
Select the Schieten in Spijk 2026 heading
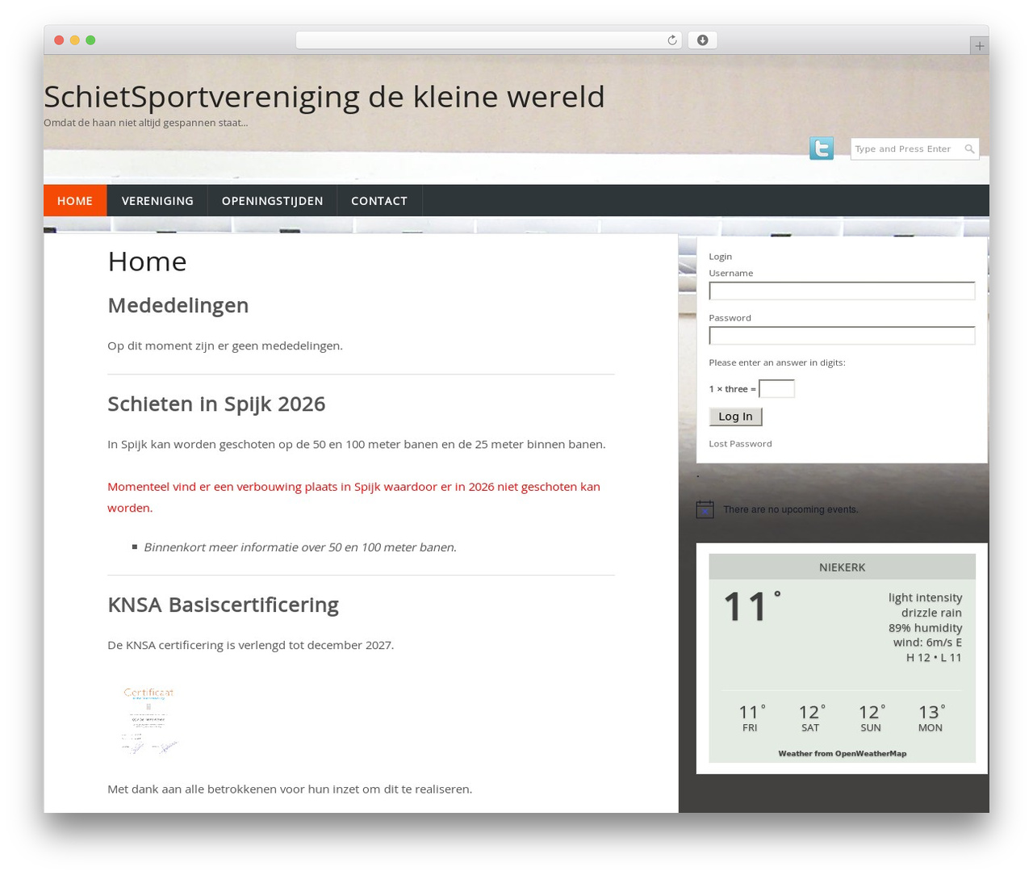click(x=216, y=404)
